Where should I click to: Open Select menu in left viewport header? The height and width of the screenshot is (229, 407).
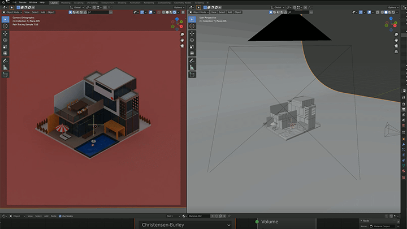tap(35, 12)
